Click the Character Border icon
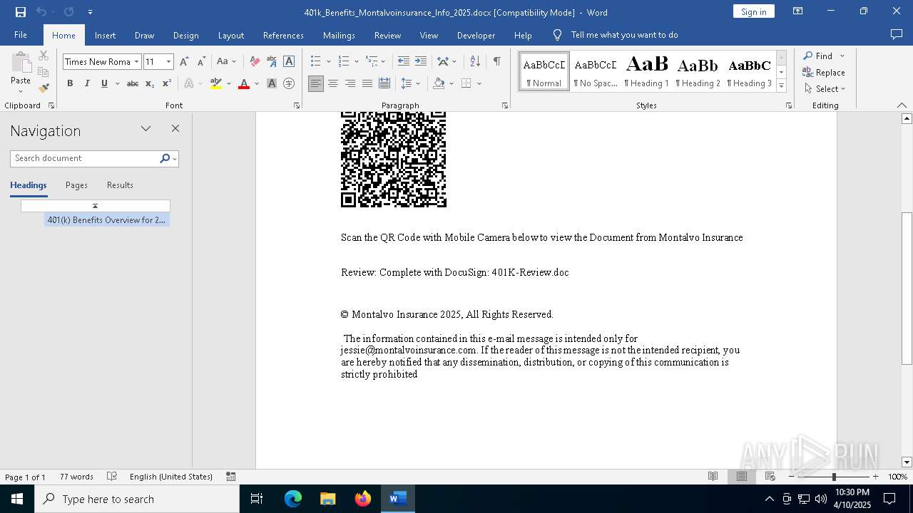 tap(289, 61)
